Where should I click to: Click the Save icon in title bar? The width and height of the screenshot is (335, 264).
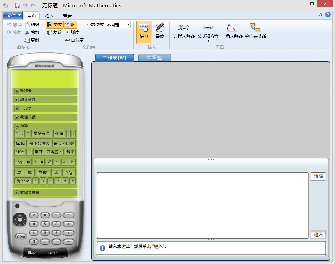[x=17, y=6]
